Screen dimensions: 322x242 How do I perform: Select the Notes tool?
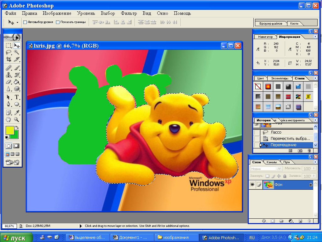8,112
